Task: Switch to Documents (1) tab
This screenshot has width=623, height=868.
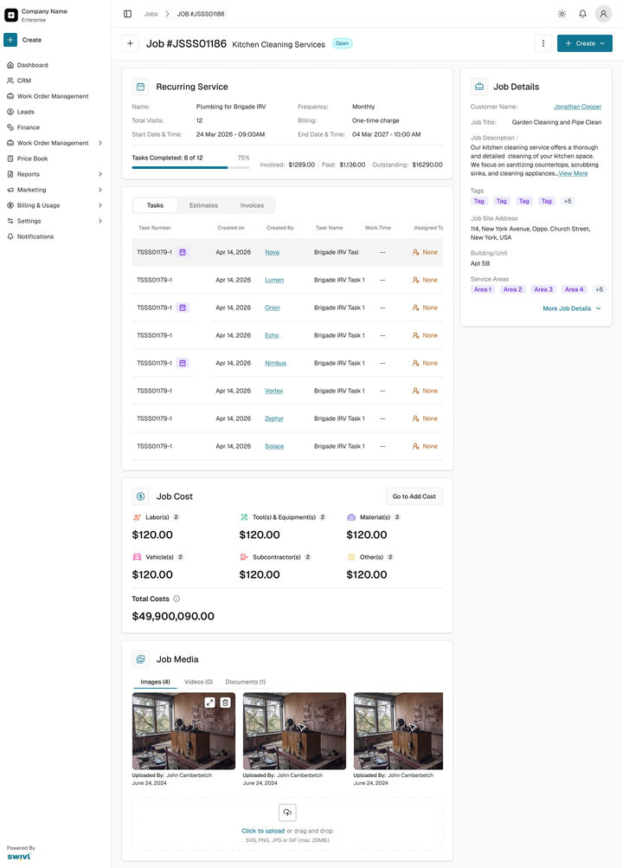Action: 246,682
